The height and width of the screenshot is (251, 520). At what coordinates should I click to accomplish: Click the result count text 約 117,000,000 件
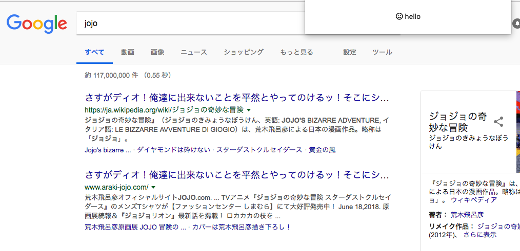[x=111, y=75]
